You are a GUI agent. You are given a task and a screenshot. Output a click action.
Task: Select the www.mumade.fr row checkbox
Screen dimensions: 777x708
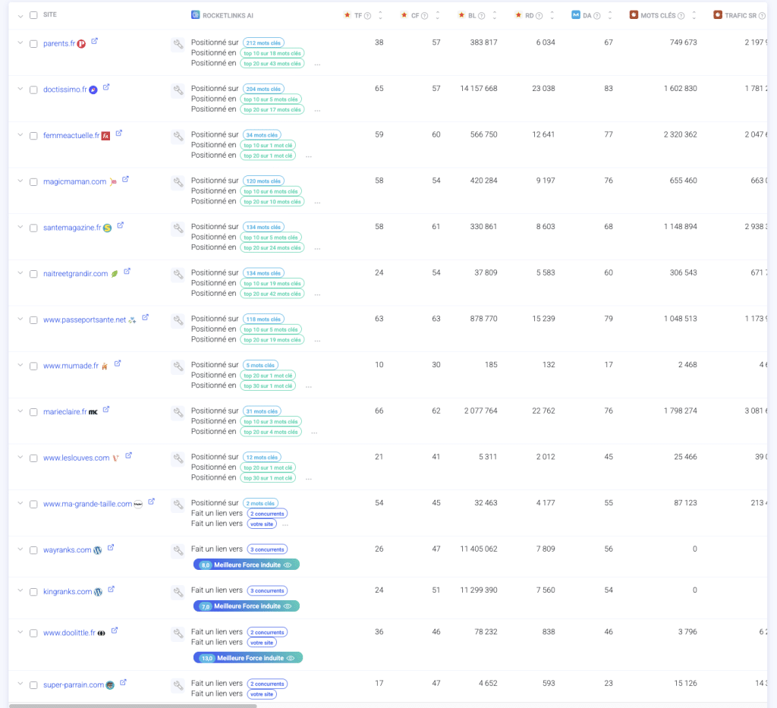[x=33, y=366]
